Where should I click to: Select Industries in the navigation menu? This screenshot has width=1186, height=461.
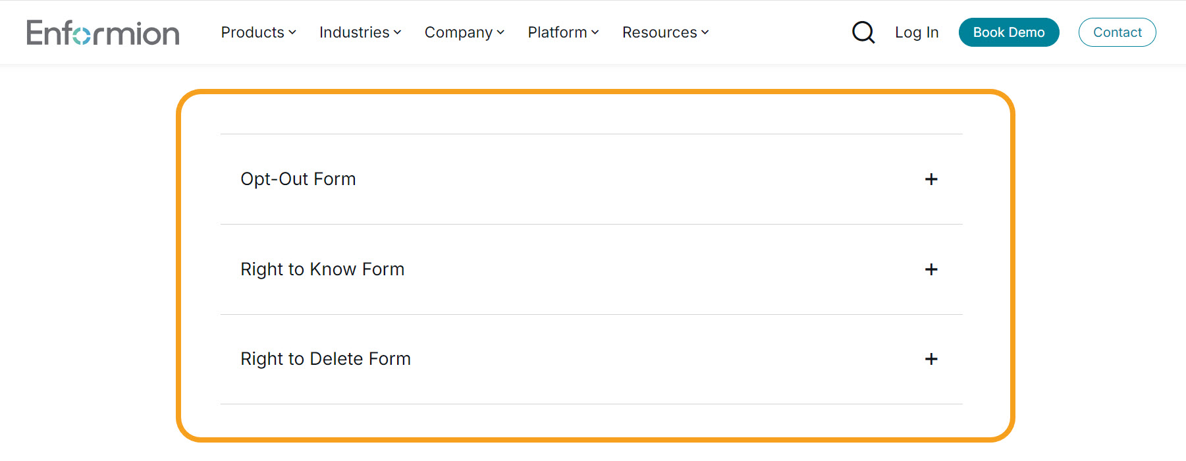(354, 32)
